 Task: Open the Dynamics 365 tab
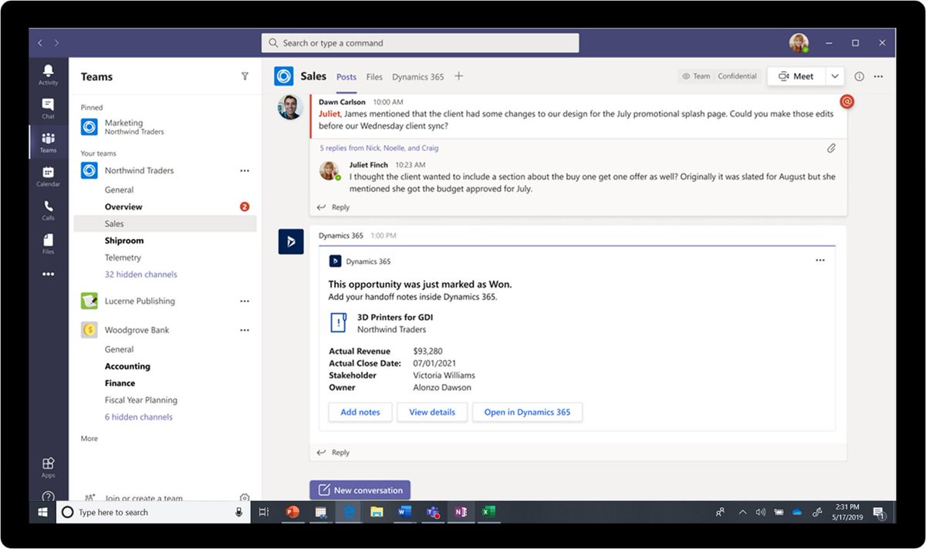(x=417, y=76)
